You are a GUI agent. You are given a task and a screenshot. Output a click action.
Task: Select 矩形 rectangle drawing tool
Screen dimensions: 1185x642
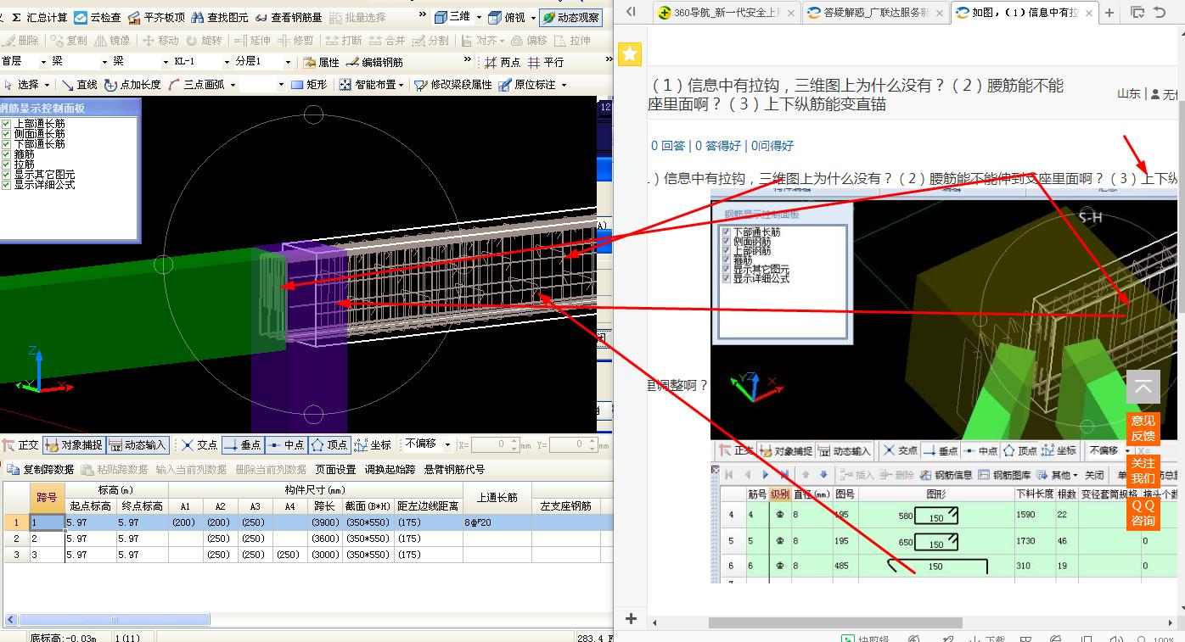[309, 85]
